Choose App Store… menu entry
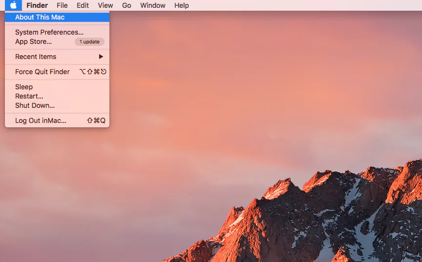 pyautogui.click(x=57, y=41)
